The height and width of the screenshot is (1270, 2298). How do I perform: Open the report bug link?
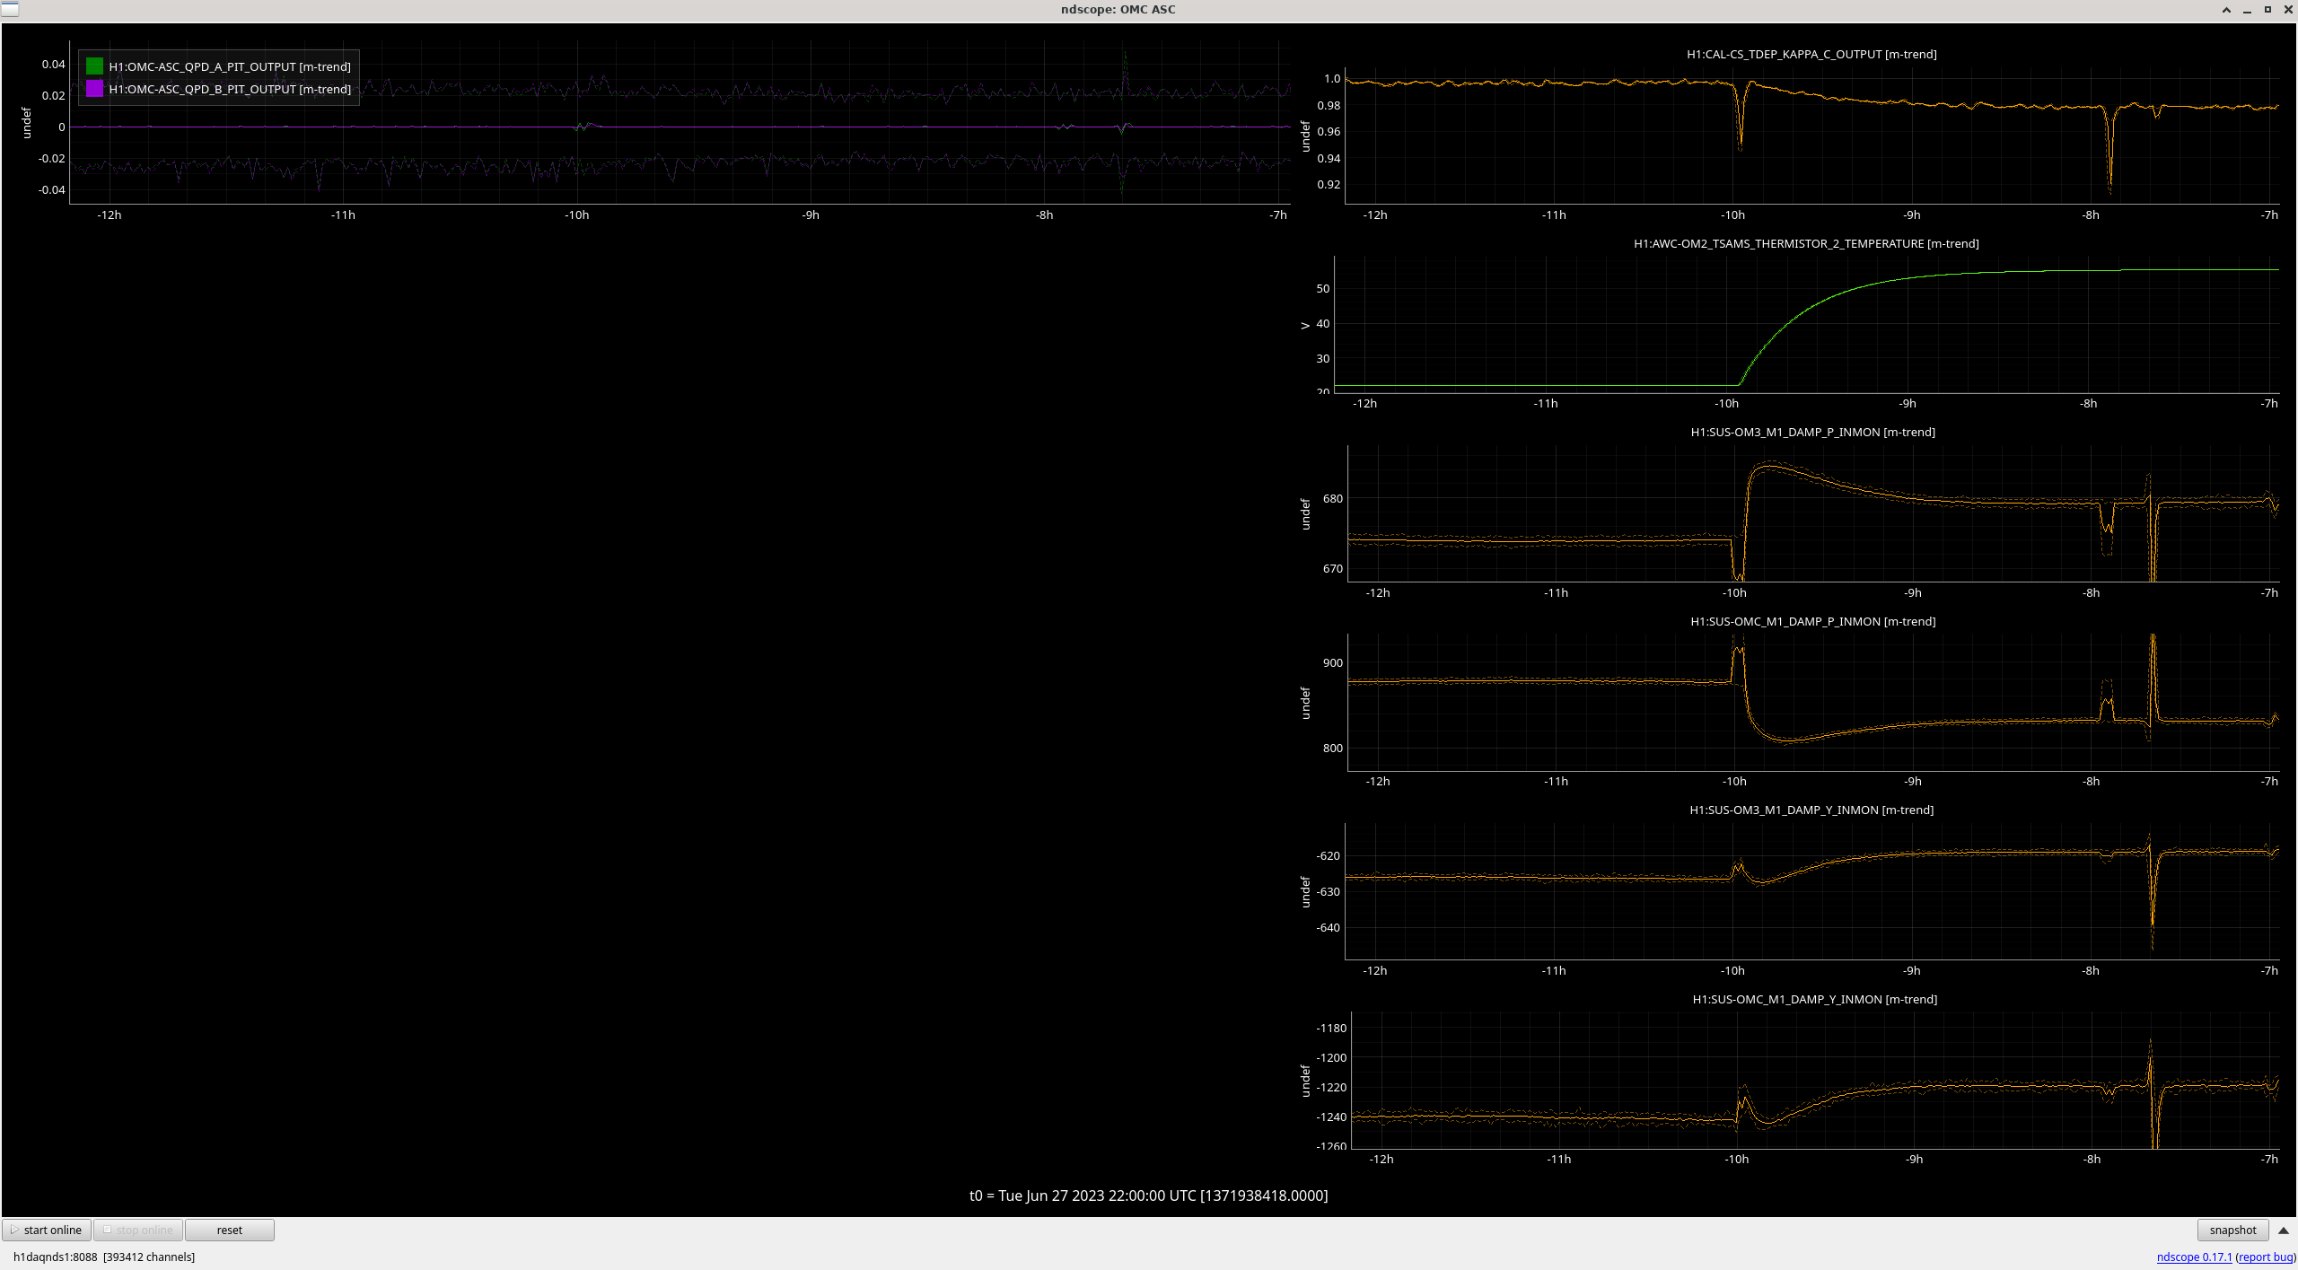[2265, 1257]
